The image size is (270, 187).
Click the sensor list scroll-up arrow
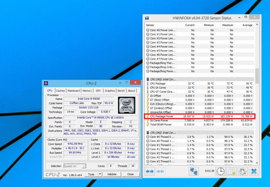point(257,25)
